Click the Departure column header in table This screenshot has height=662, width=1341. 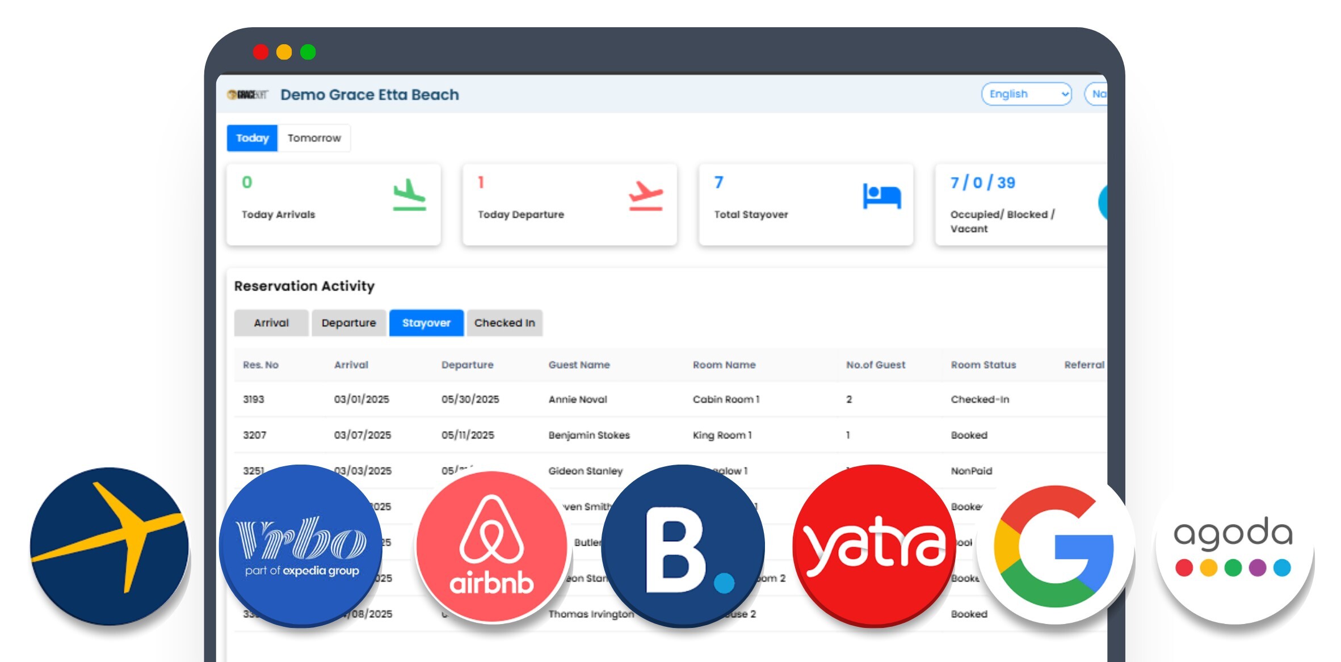coord(468,365)
